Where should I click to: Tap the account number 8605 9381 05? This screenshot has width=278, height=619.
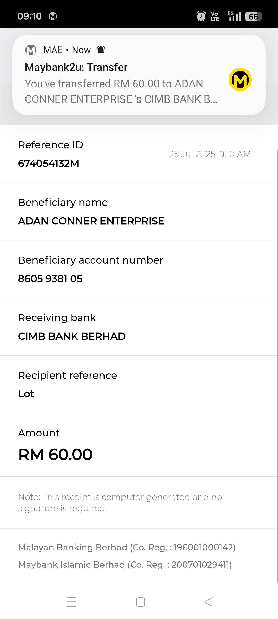50,279
